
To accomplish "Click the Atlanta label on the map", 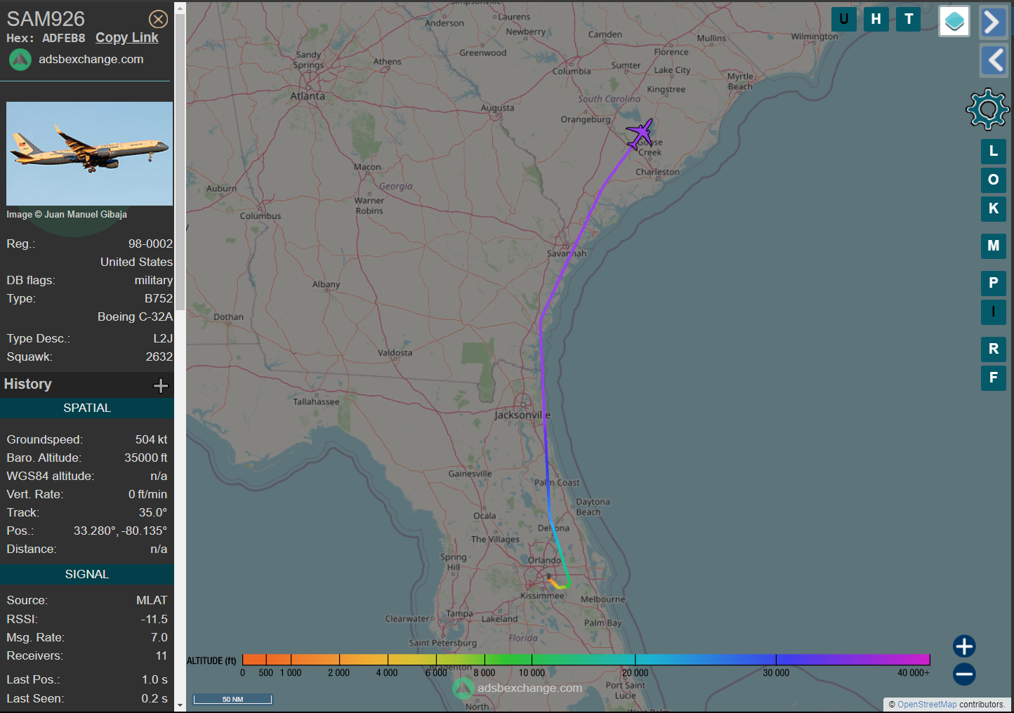I will coord(308,96).
